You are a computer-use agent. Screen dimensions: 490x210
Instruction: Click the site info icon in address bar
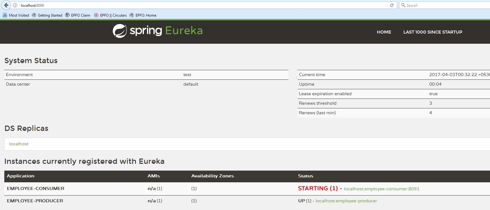click(15, 5)
